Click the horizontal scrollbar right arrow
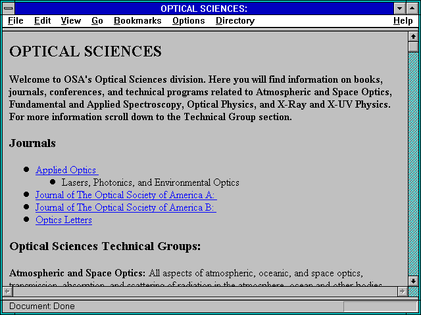 tap(402, 291)
